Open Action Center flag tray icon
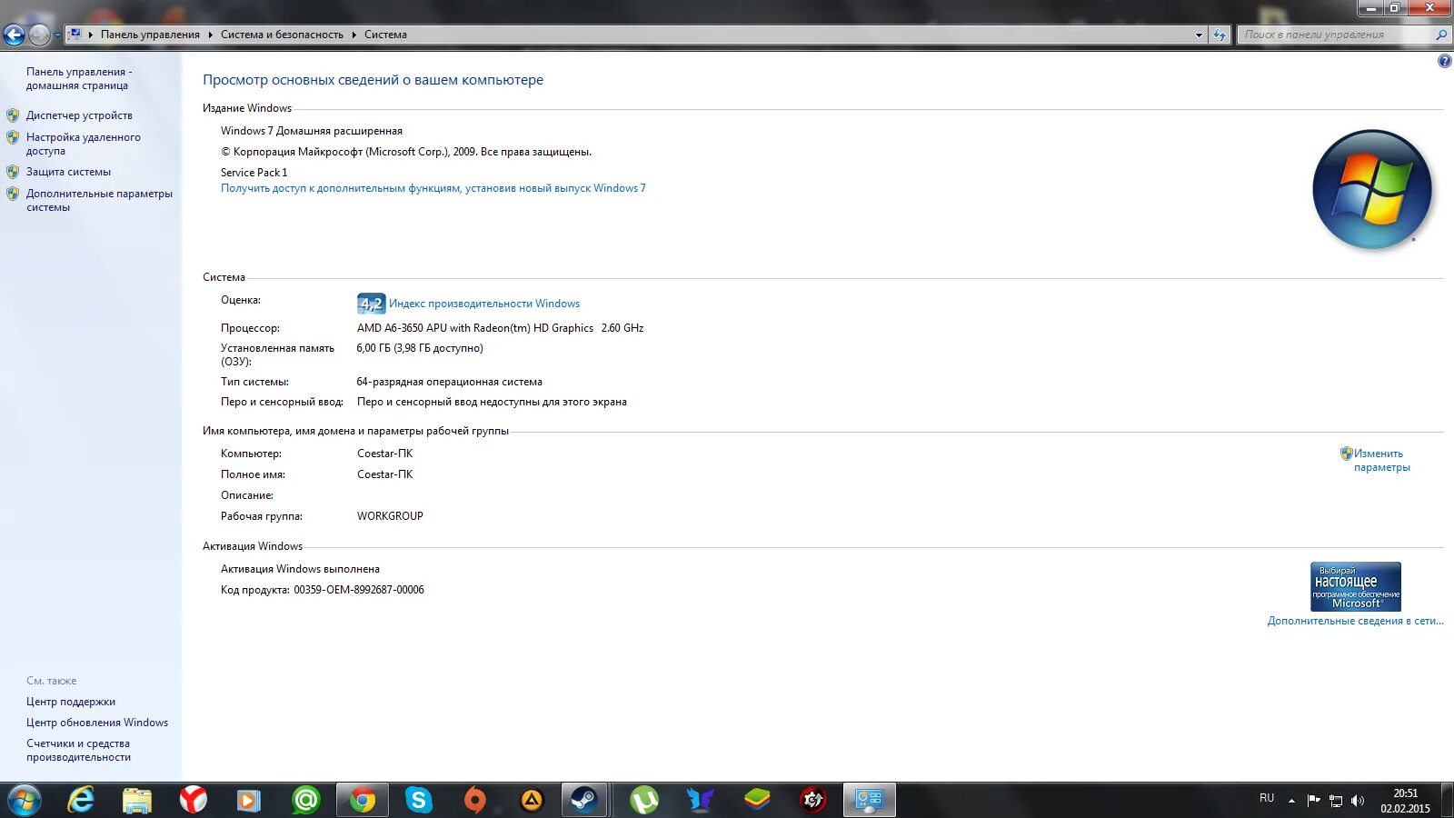The width and height of the screenshot is (1454, 818). 1313,801
